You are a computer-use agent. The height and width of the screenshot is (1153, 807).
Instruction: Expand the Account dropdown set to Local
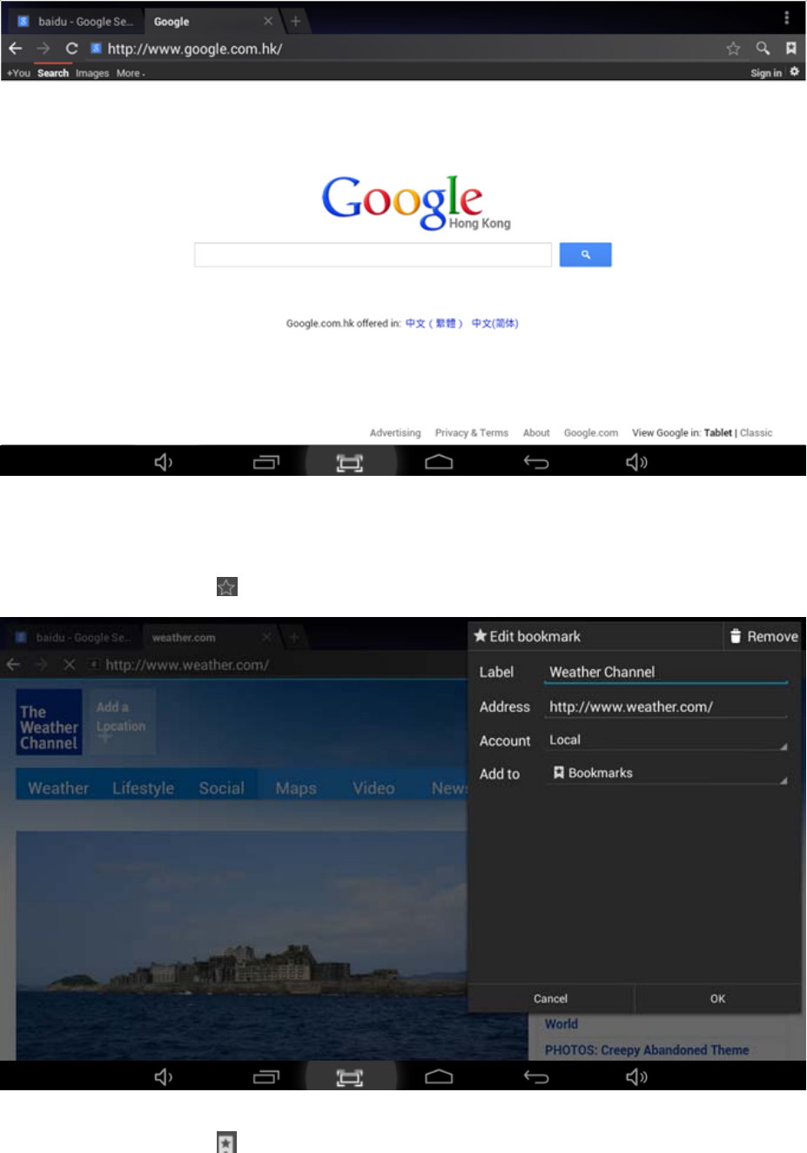click(x=666, y=740)
